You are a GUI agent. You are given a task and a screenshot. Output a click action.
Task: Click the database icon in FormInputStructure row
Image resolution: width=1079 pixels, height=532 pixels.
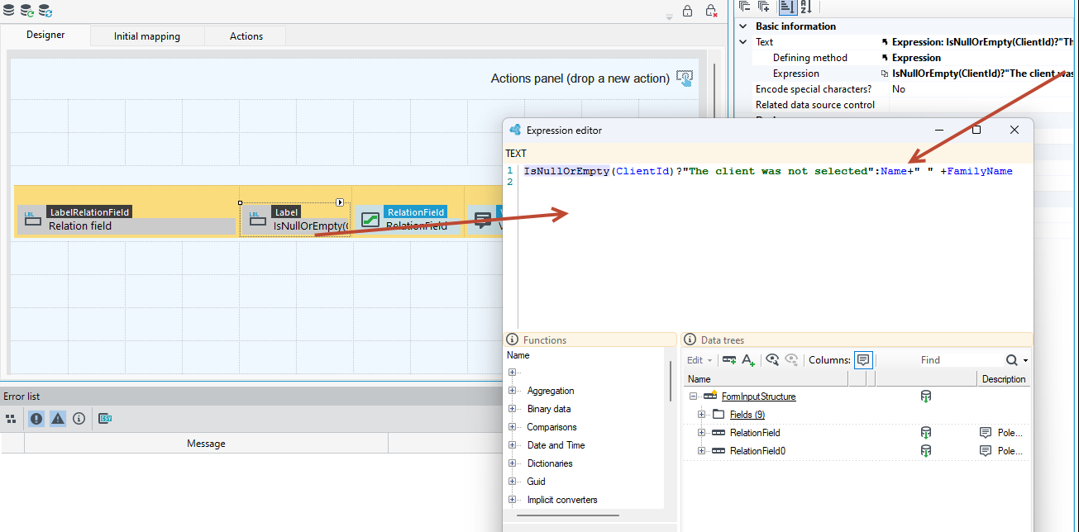pos(926,397)
